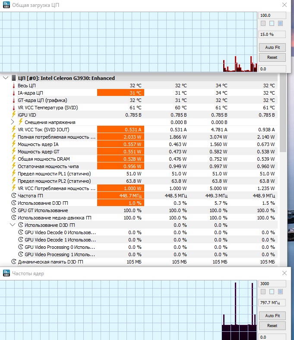Click the 797.7 МГц value in Частоты ядер graph
The height and width of the screenshot is (340, 294).
click(x=272, y=302)
